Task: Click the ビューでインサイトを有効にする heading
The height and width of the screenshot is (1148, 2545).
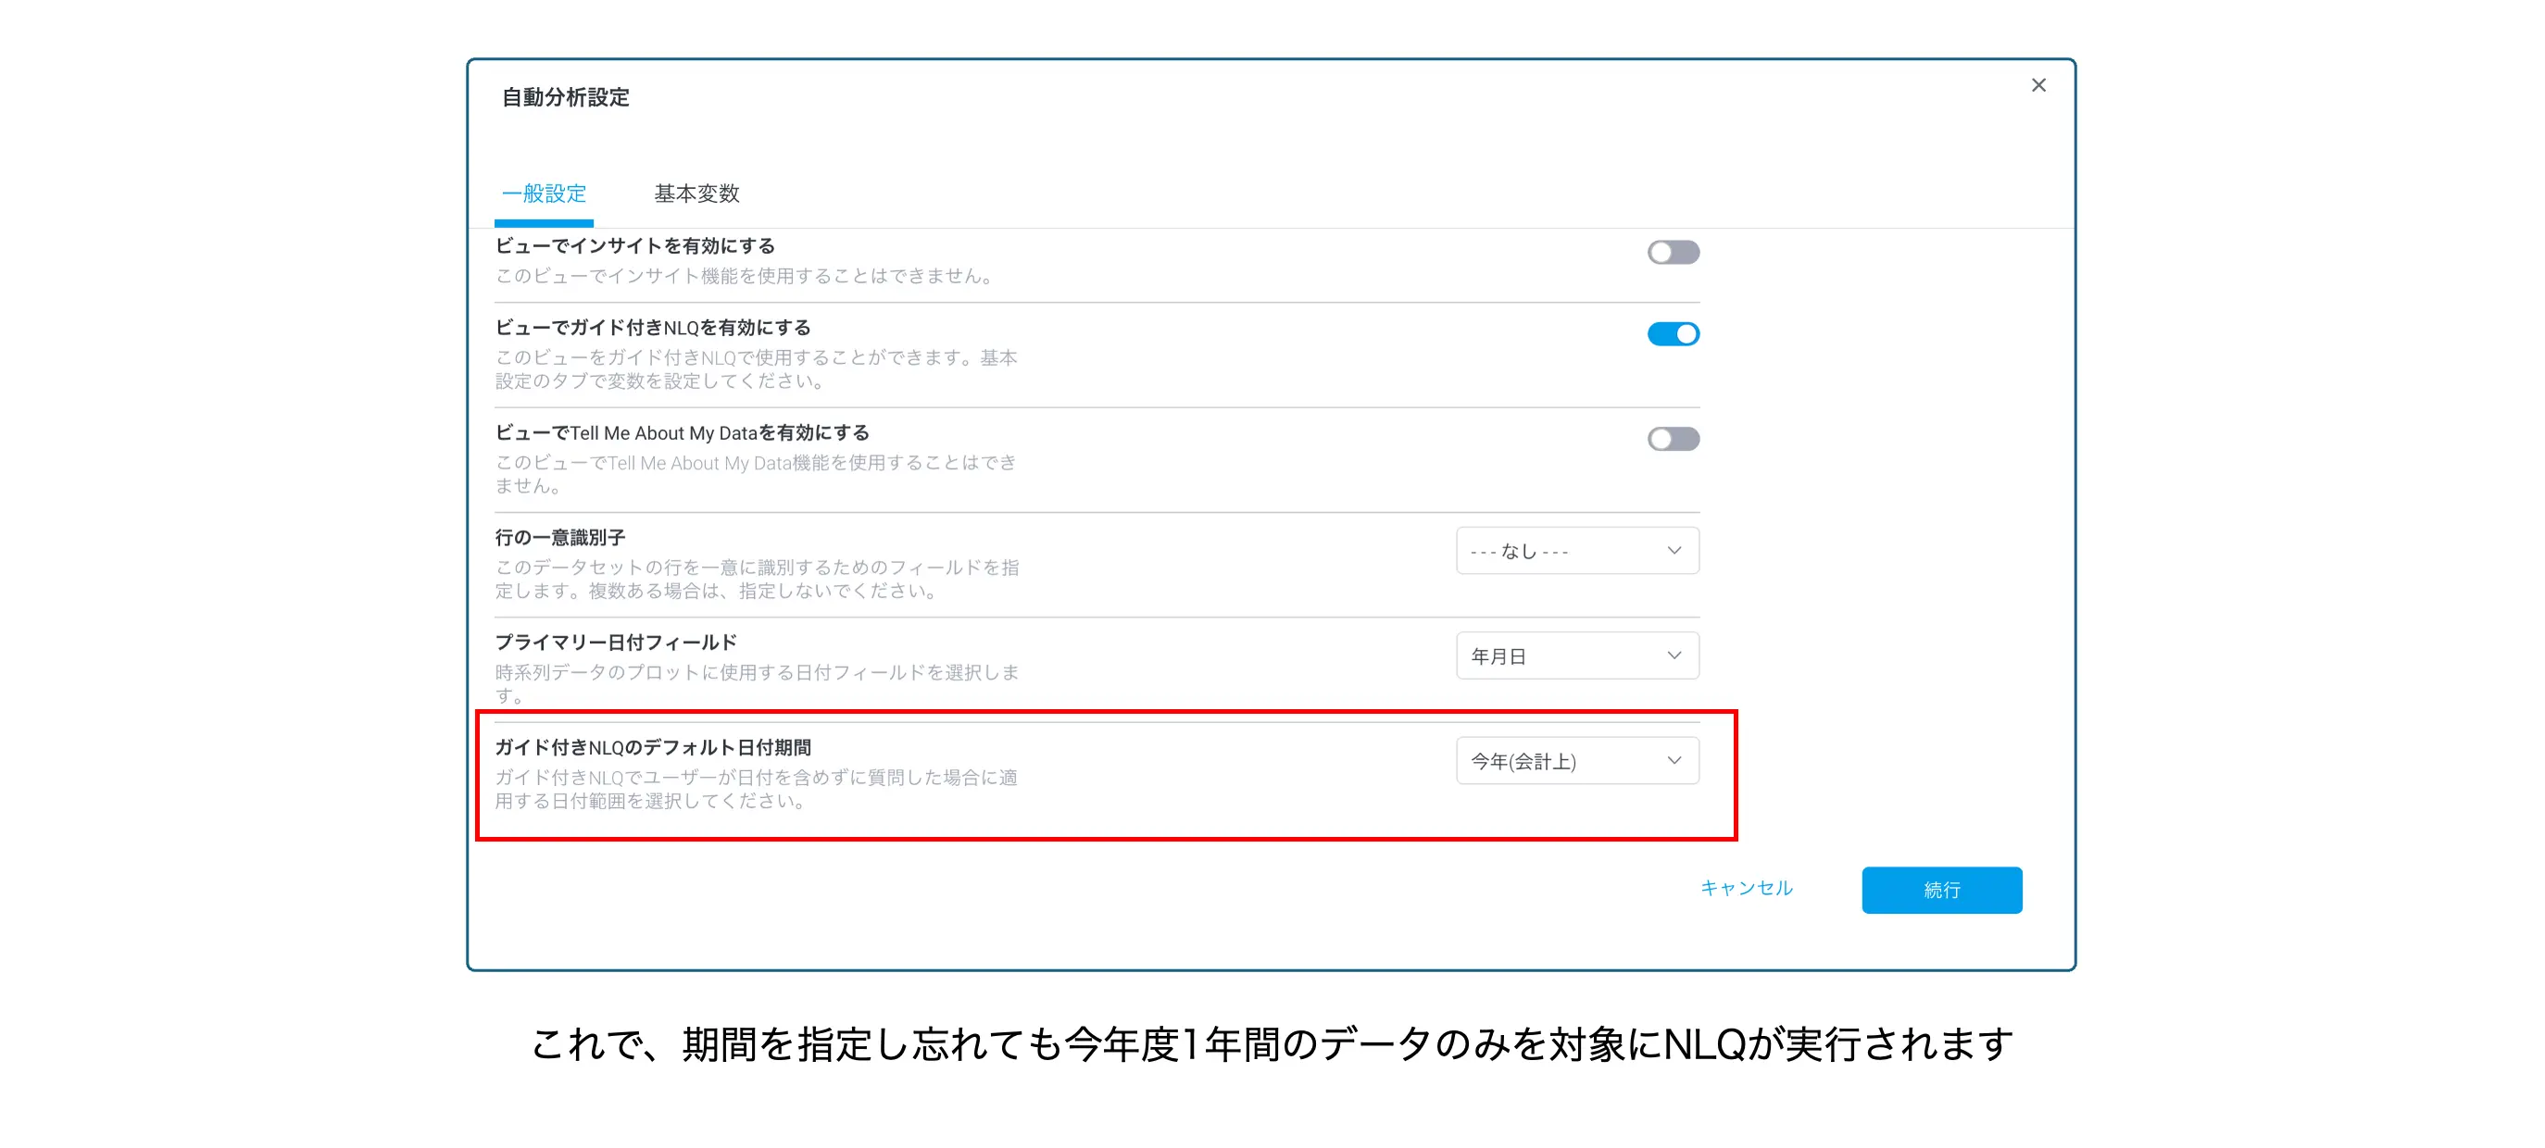Action: tap(637, 247)
